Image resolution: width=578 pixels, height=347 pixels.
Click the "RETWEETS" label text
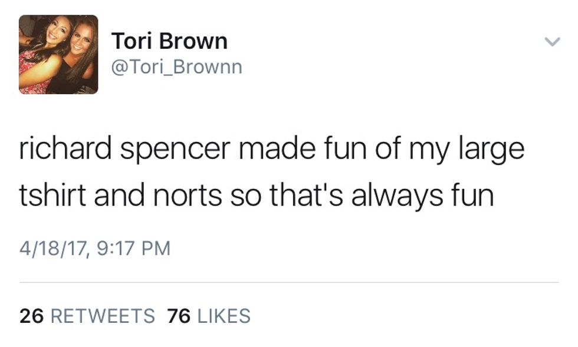click(103, 316)
